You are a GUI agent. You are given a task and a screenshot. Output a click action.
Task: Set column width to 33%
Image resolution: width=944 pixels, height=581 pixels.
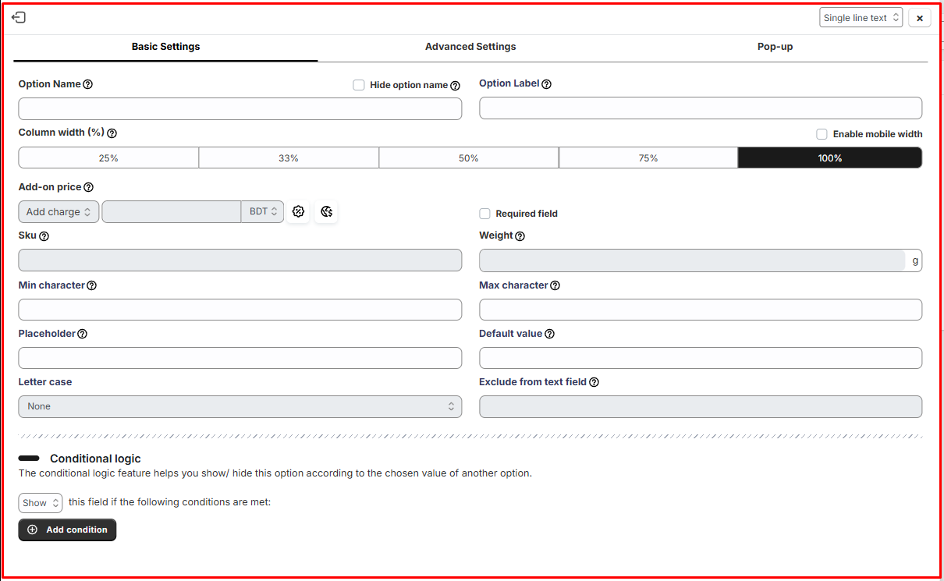tap(289, 158)
